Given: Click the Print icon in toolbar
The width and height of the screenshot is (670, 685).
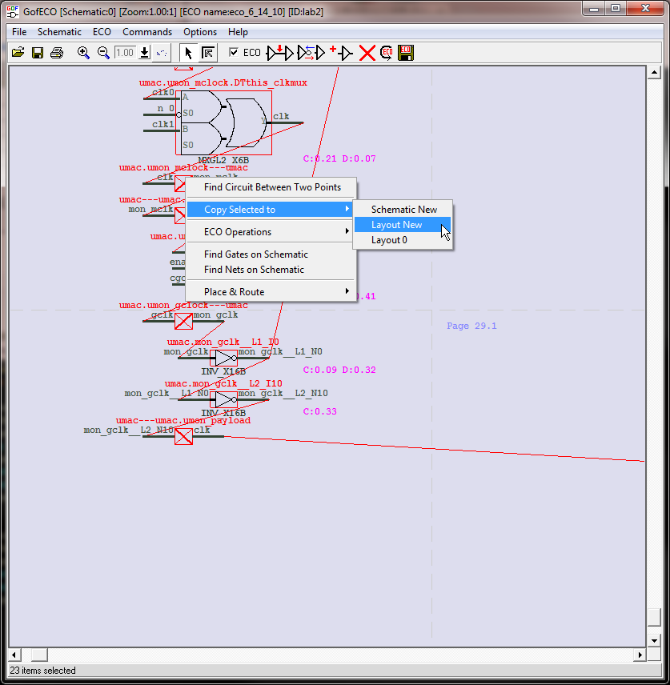Looking at the screenshot, I should click(x=56, y=53).
